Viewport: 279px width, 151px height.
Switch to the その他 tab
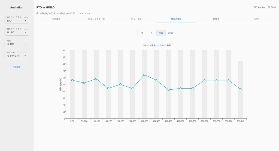(256, 19)
